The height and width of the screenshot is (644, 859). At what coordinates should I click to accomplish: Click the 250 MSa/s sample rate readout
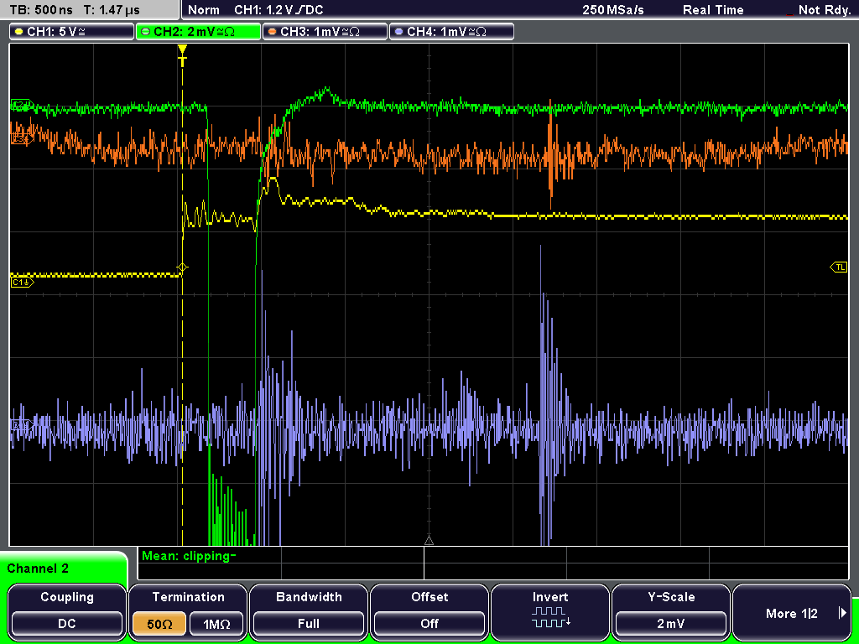[613, 10]
